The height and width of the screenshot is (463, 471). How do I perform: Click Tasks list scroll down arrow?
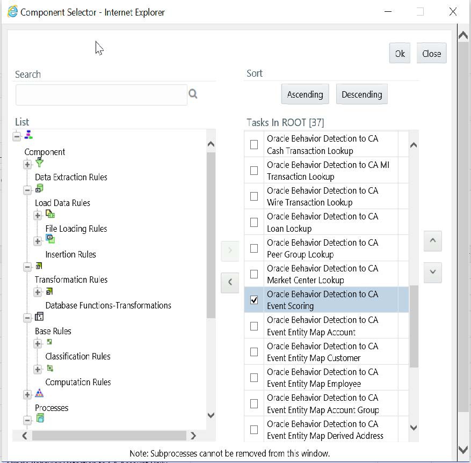pyautogui.click(x=414, y=428)
